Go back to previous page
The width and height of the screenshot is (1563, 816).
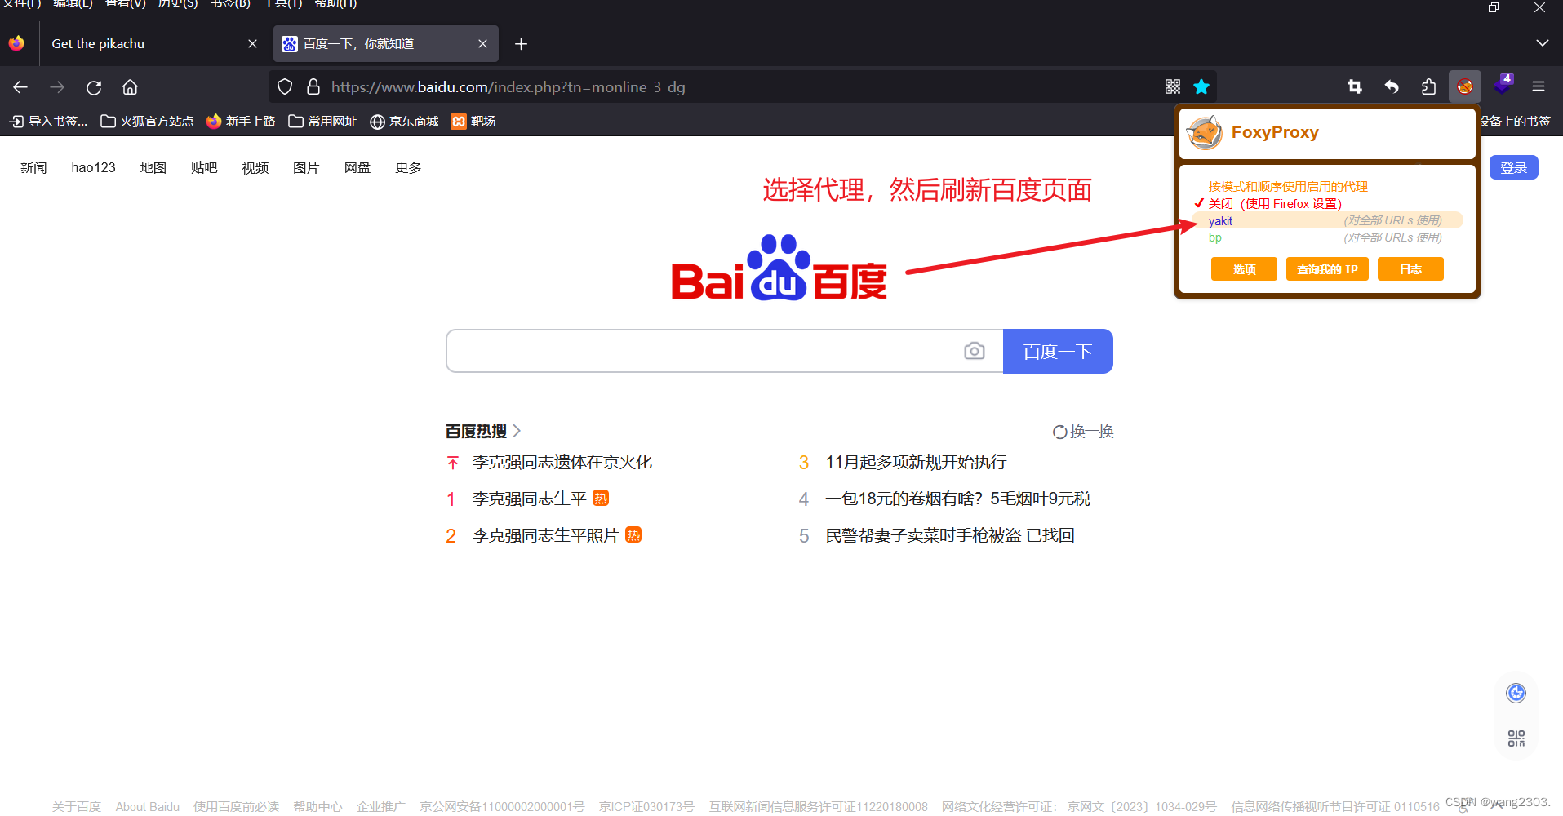[x=20, y=87]
